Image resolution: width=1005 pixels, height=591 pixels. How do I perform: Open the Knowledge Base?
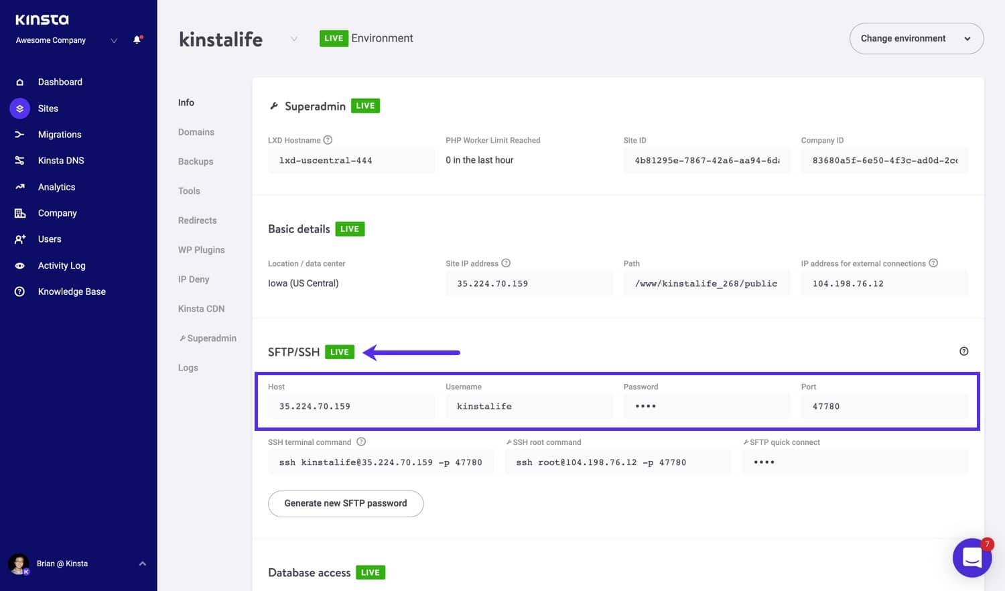(72, 291)
